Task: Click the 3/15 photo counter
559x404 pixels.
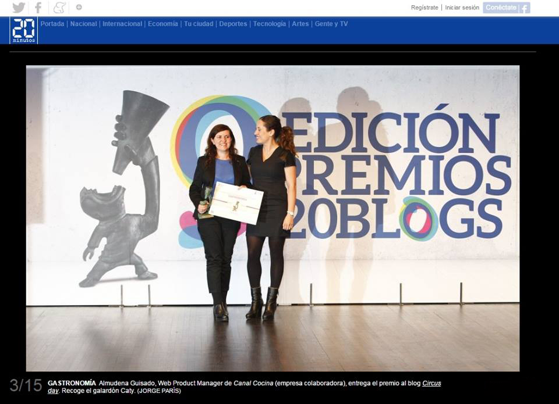Action: pyautogui.click(x=26, y=385)
